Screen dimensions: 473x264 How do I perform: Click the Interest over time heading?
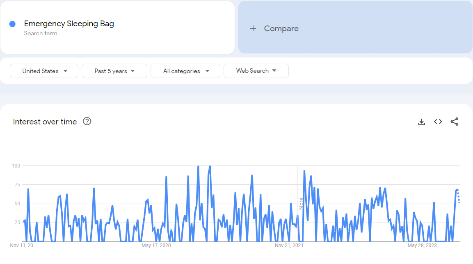coord(45,122)
